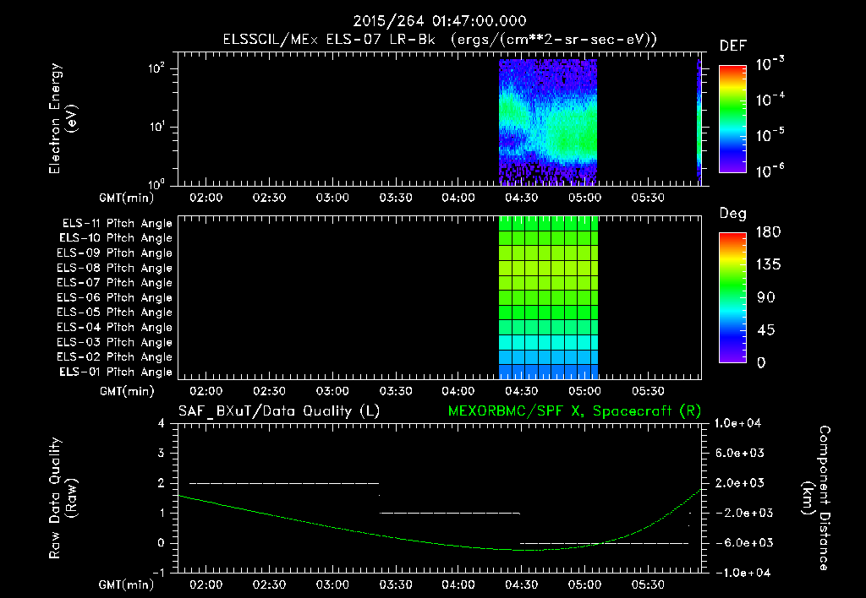The height and width of the screenshot is (598, 866).
Task: Select the ELS-08 Pitch Angle row label
Action: click(x=114, y=268)
